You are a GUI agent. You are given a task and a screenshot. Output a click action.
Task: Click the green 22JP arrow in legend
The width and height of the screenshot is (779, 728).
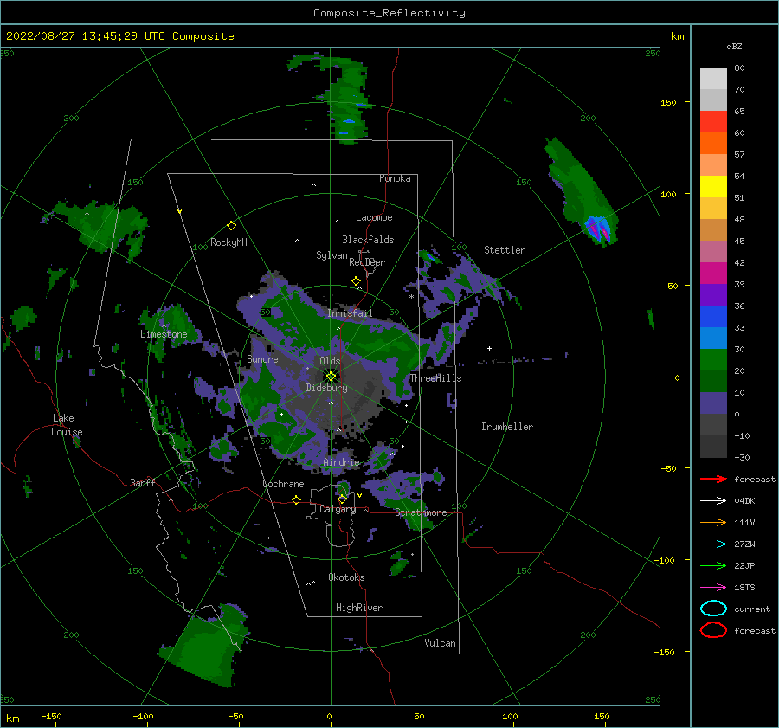point(713,565)
